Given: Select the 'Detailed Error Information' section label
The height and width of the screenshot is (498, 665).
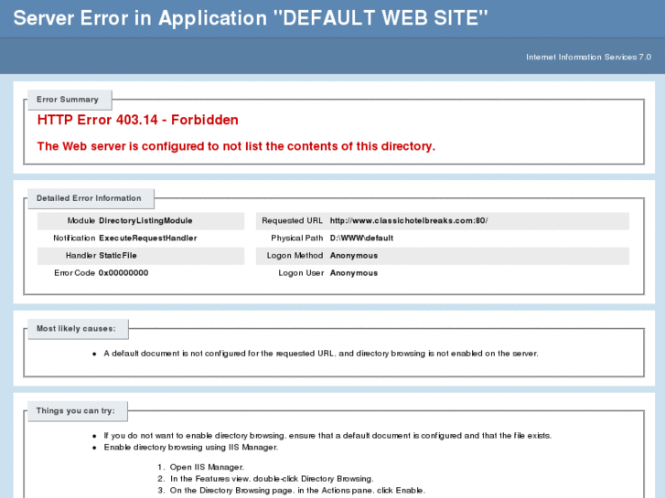Looking at the screenshot, I should coord(89,198).
